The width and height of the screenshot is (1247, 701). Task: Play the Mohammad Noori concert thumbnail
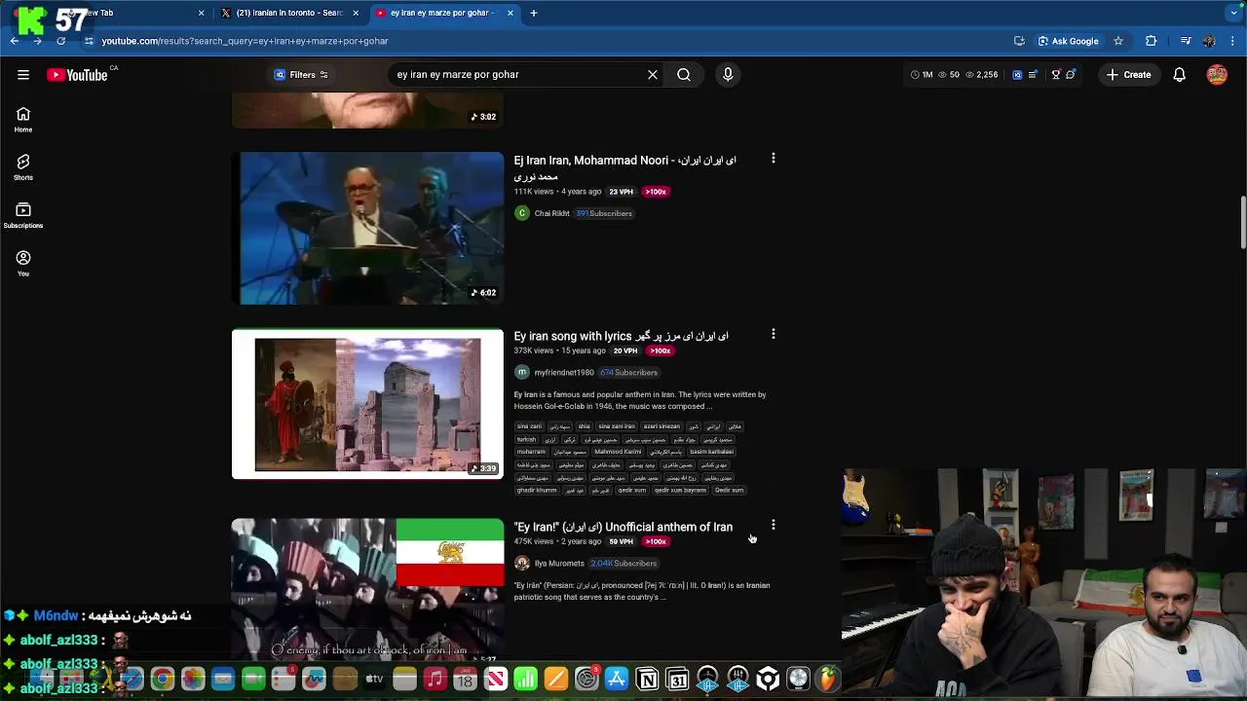coord(368,228)
